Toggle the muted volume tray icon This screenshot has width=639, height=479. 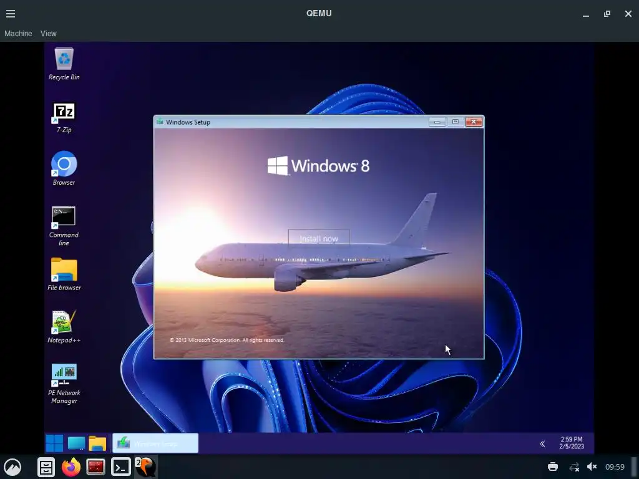[592, 467]
